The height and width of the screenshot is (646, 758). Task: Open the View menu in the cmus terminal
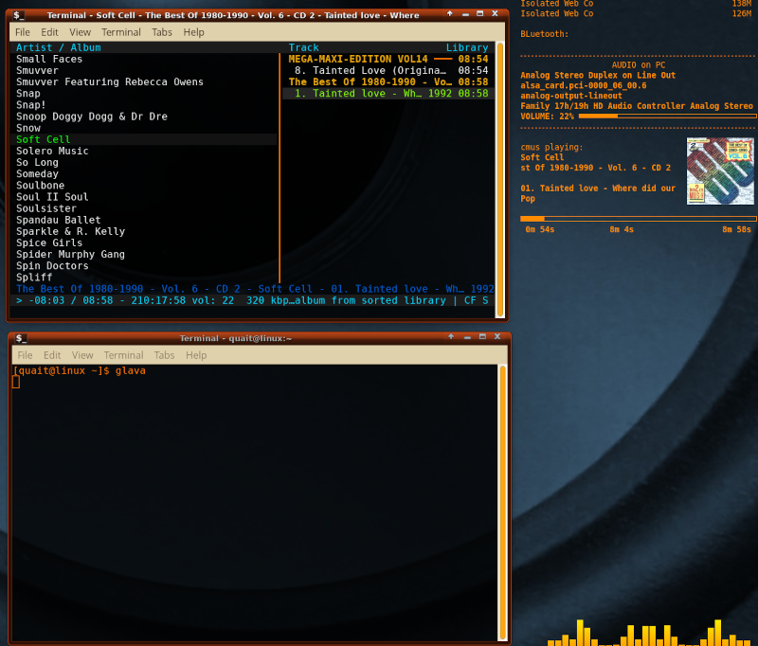80,32
